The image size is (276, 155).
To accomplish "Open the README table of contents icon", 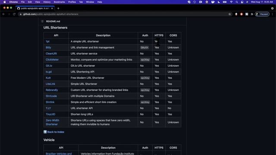I will [x=42, y=21].
